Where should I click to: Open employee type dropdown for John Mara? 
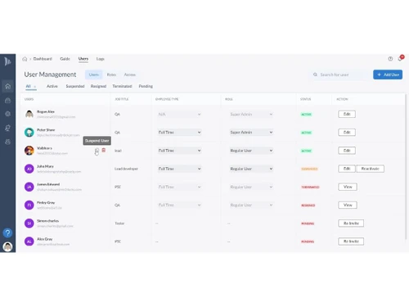click(179, 169)
